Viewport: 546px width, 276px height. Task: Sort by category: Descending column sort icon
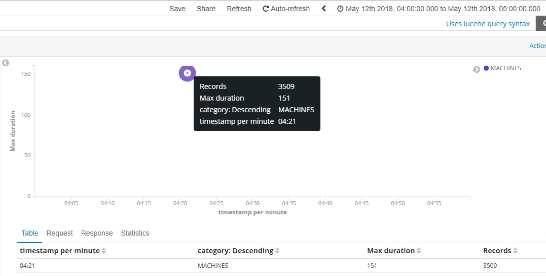point(277,251)
